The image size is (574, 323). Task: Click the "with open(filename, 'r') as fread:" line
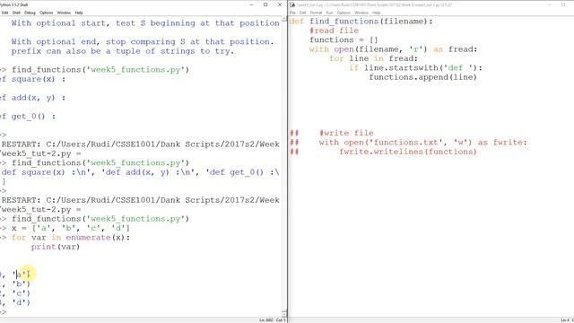pos(393,49)
